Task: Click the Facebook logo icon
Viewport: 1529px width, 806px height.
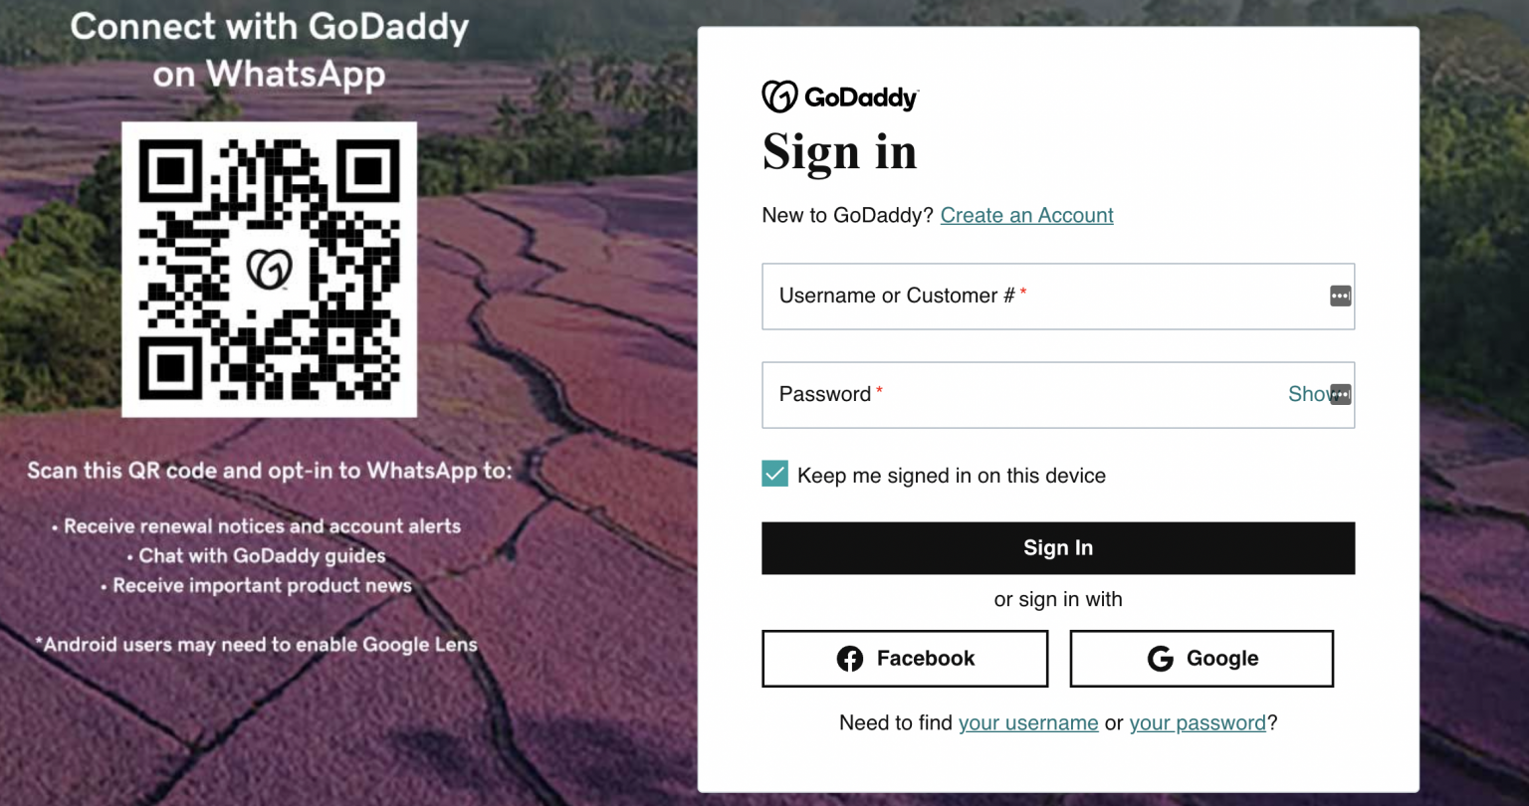Action: (849, 658)
